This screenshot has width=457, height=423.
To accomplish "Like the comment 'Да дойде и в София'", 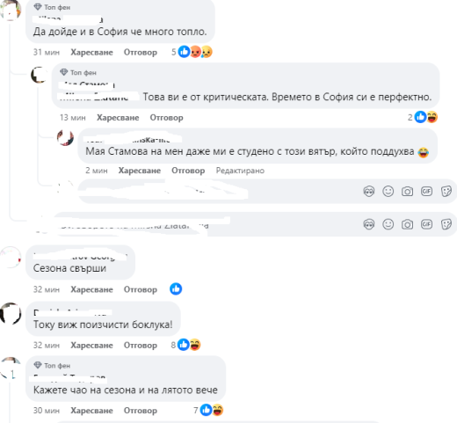I will click(91, 52).
